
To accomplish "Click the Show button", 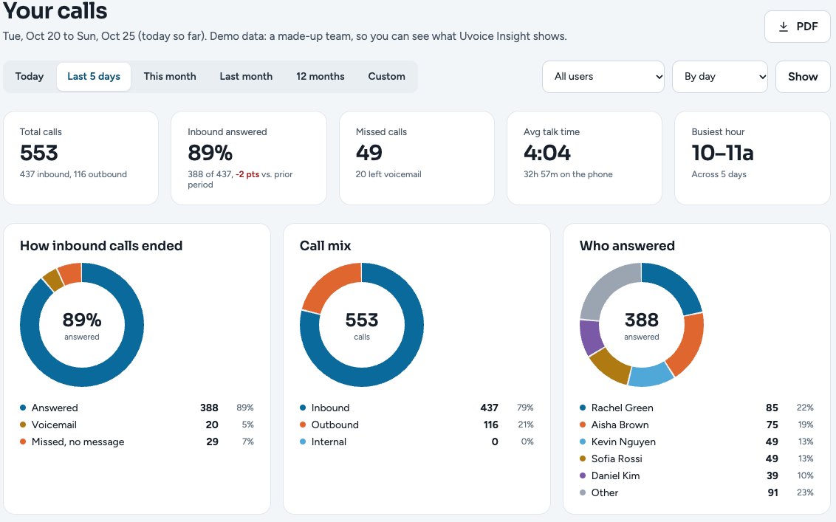I will (x=803, y=76).
